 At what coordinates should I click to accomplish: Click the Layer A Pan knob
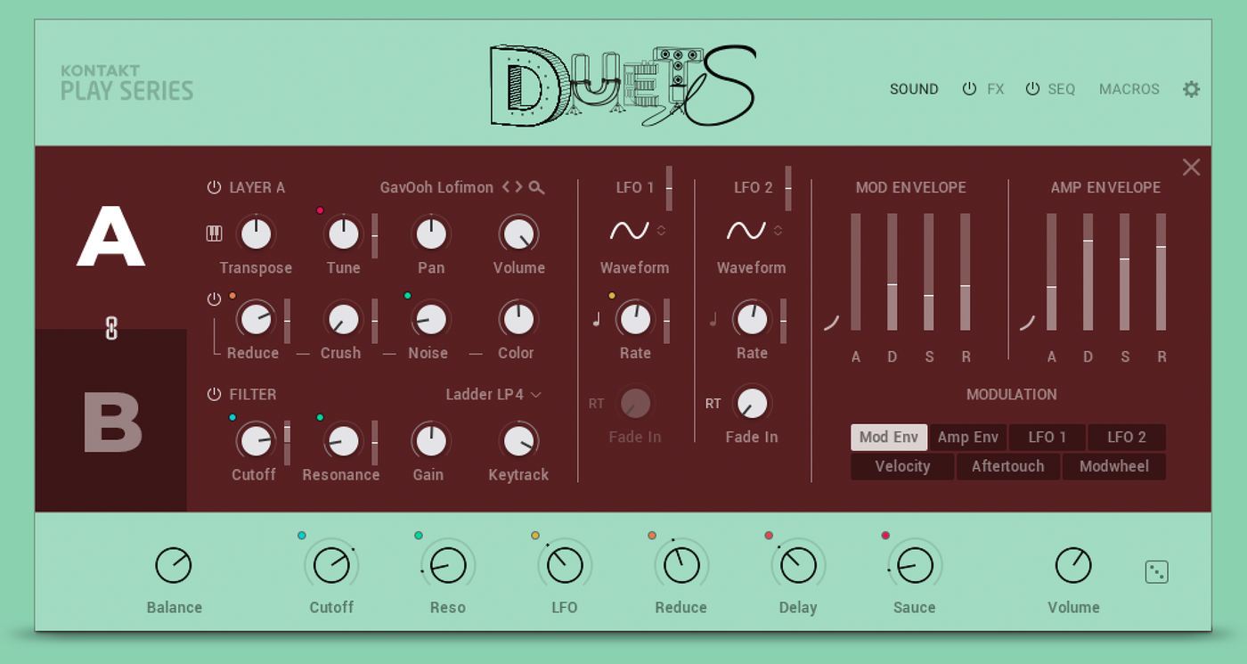431,234
